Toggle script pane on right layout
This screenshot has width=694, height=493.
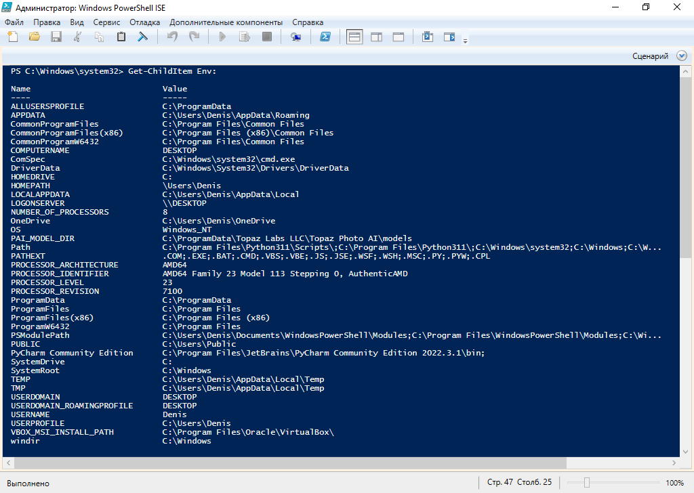[x=376, y=37]
